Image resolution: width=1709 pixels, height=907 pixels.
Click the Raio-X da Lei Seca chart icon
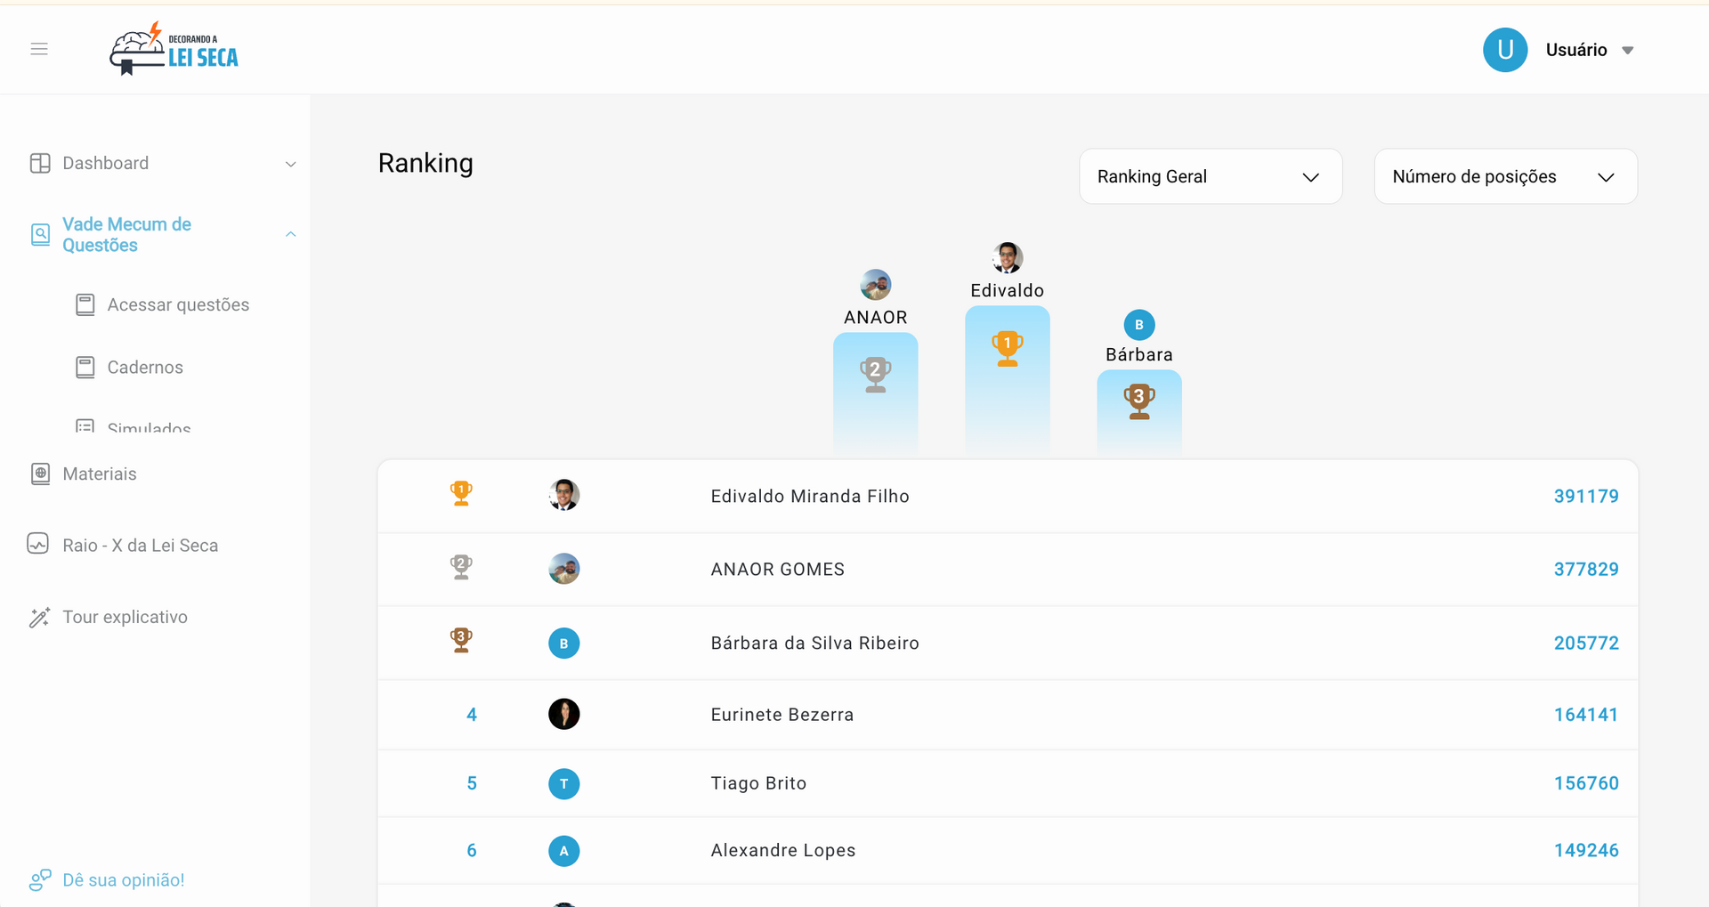point(37,544)
